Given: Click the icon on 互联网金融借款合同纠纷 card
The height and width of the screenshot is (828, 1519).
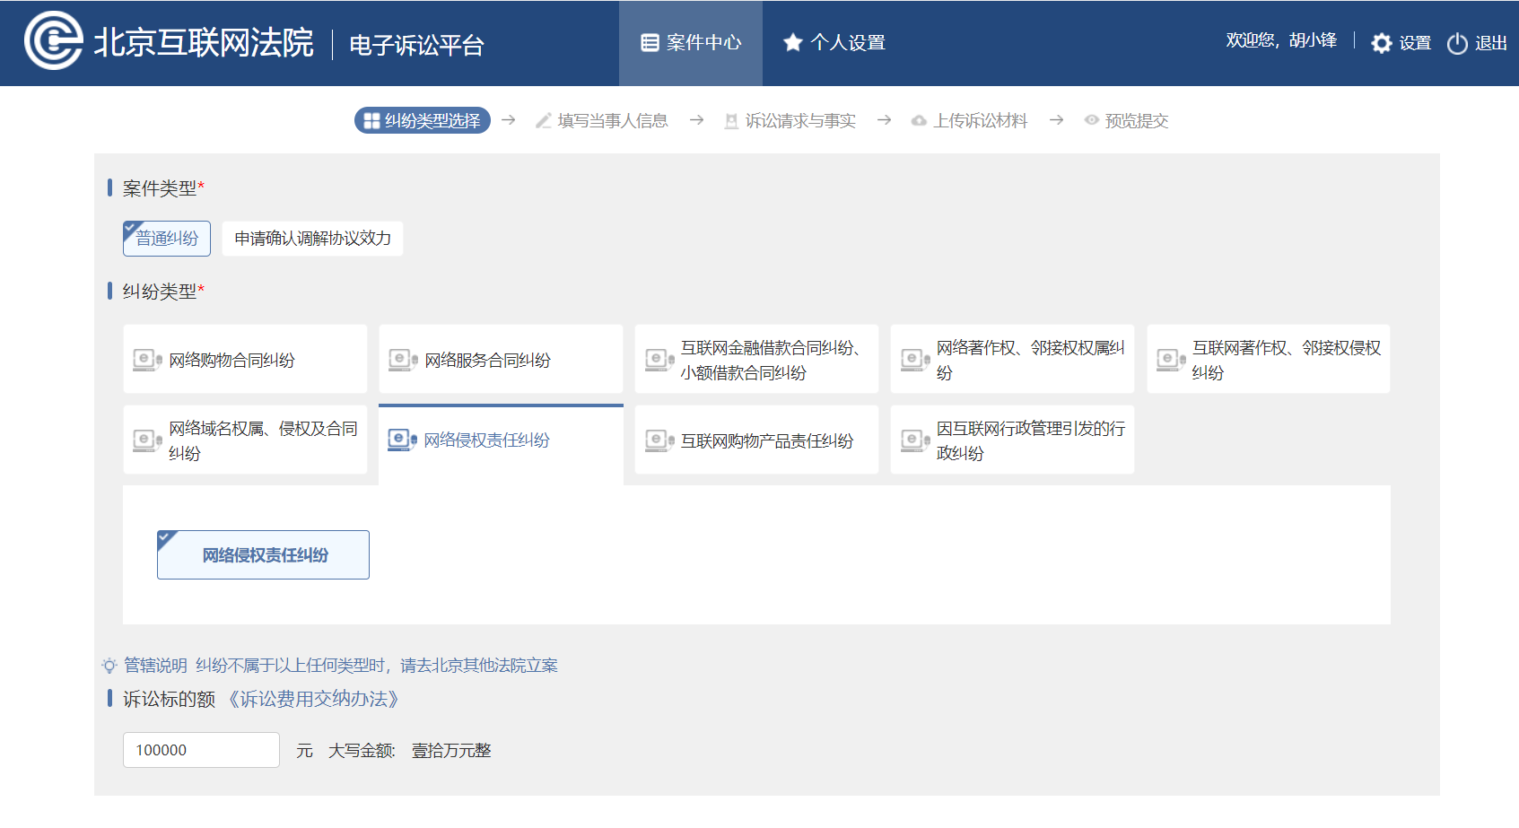Looking at the screenshot, I should tap(659, 360).
